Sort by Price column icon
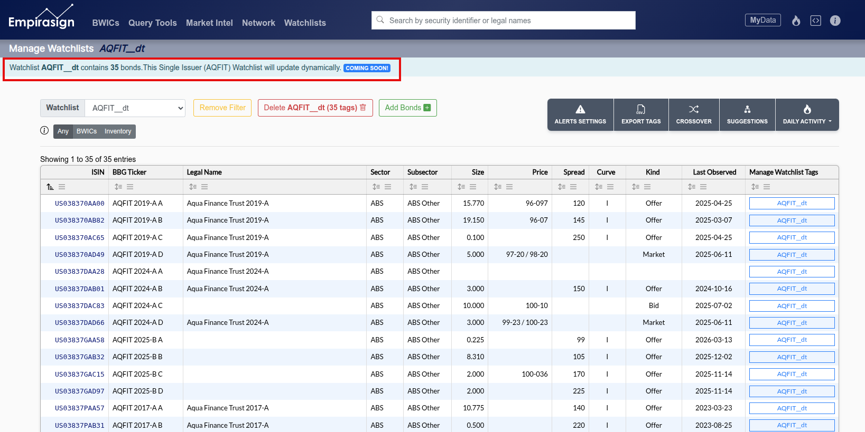This screenshot has height=432, width=865. 498,187
